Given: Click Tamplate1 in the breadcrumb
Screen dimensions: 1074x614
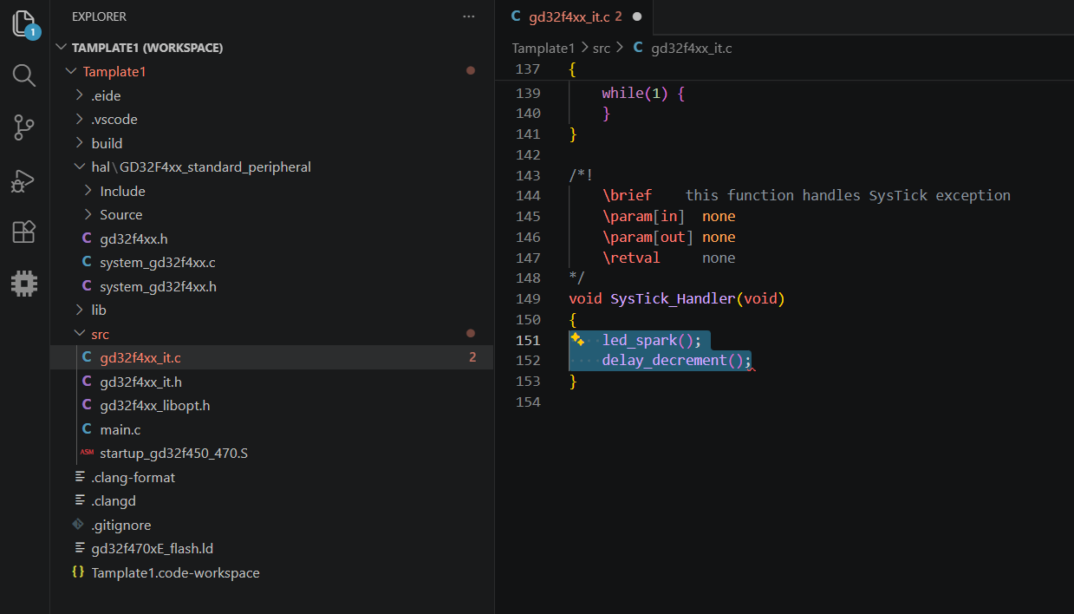Looking at the screenshot, I should tap(544, 48).
